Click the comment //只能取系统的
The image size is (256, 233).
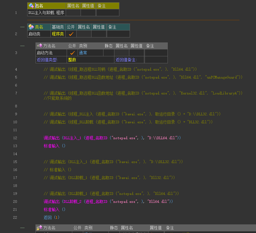tap(58, 98)
